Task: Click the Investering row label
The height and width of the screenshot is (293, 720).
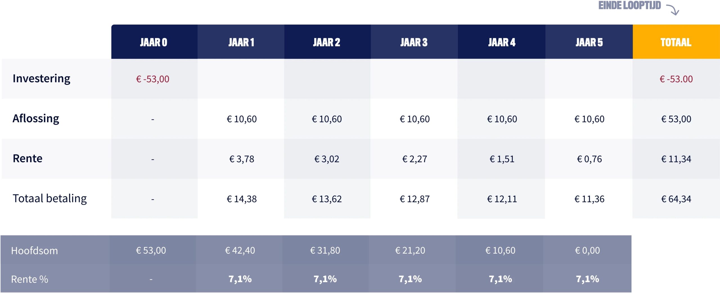Action: tap(41, 79)
